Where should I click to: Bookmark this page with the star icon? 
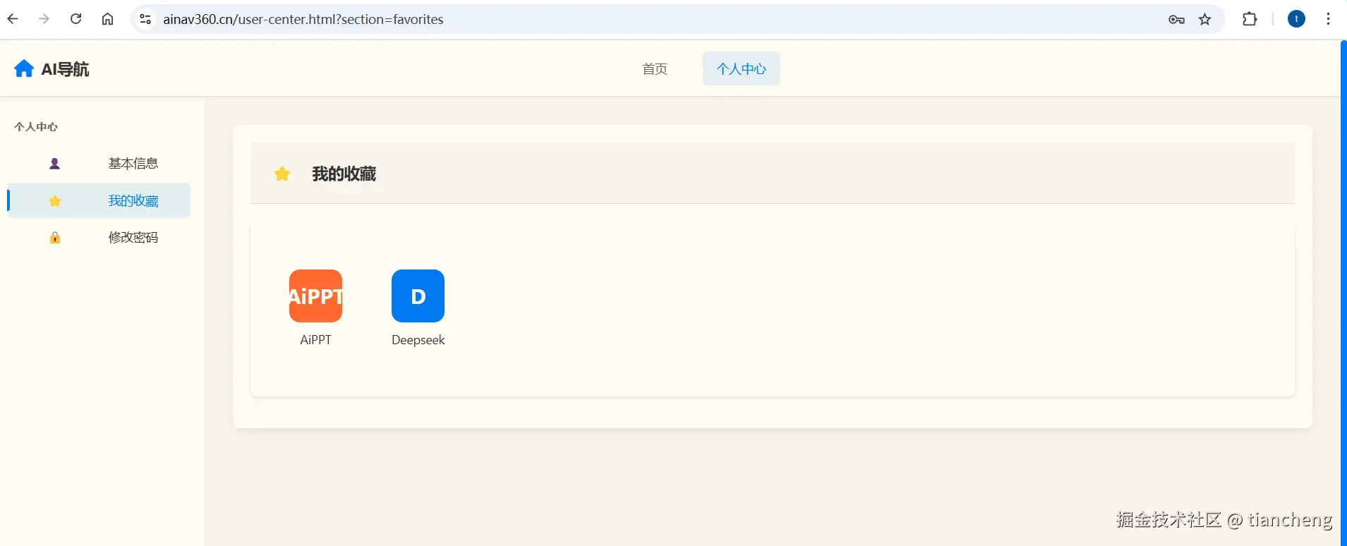1205,19
